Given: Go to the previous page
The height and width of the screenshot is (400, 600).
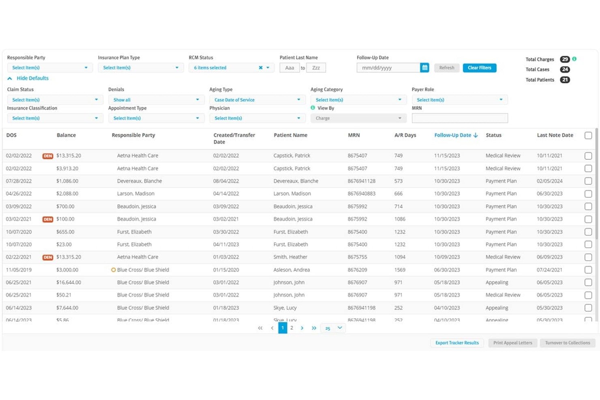Looking at the screenshot, I should [272, 328].
